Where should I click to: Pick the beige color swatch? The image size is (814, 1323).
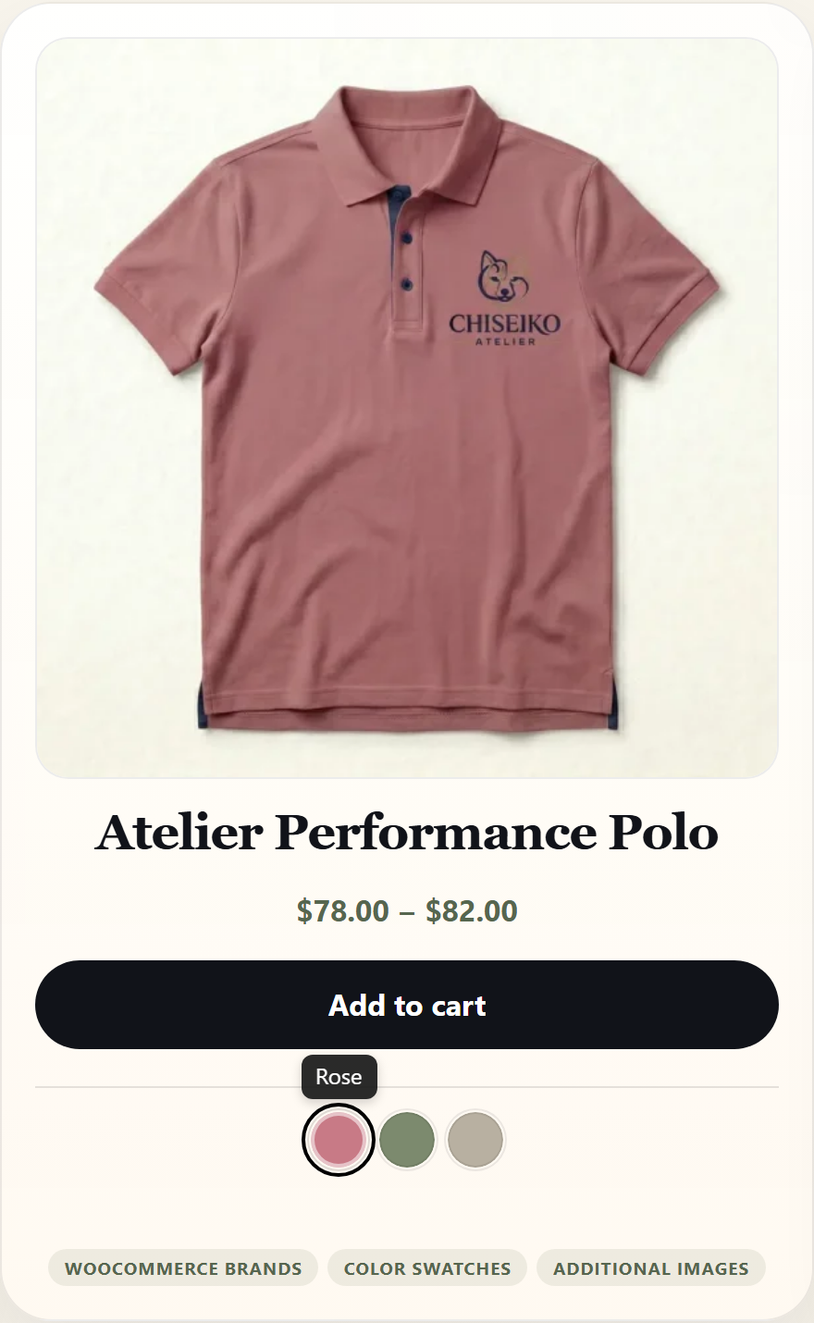[475, 1140]
